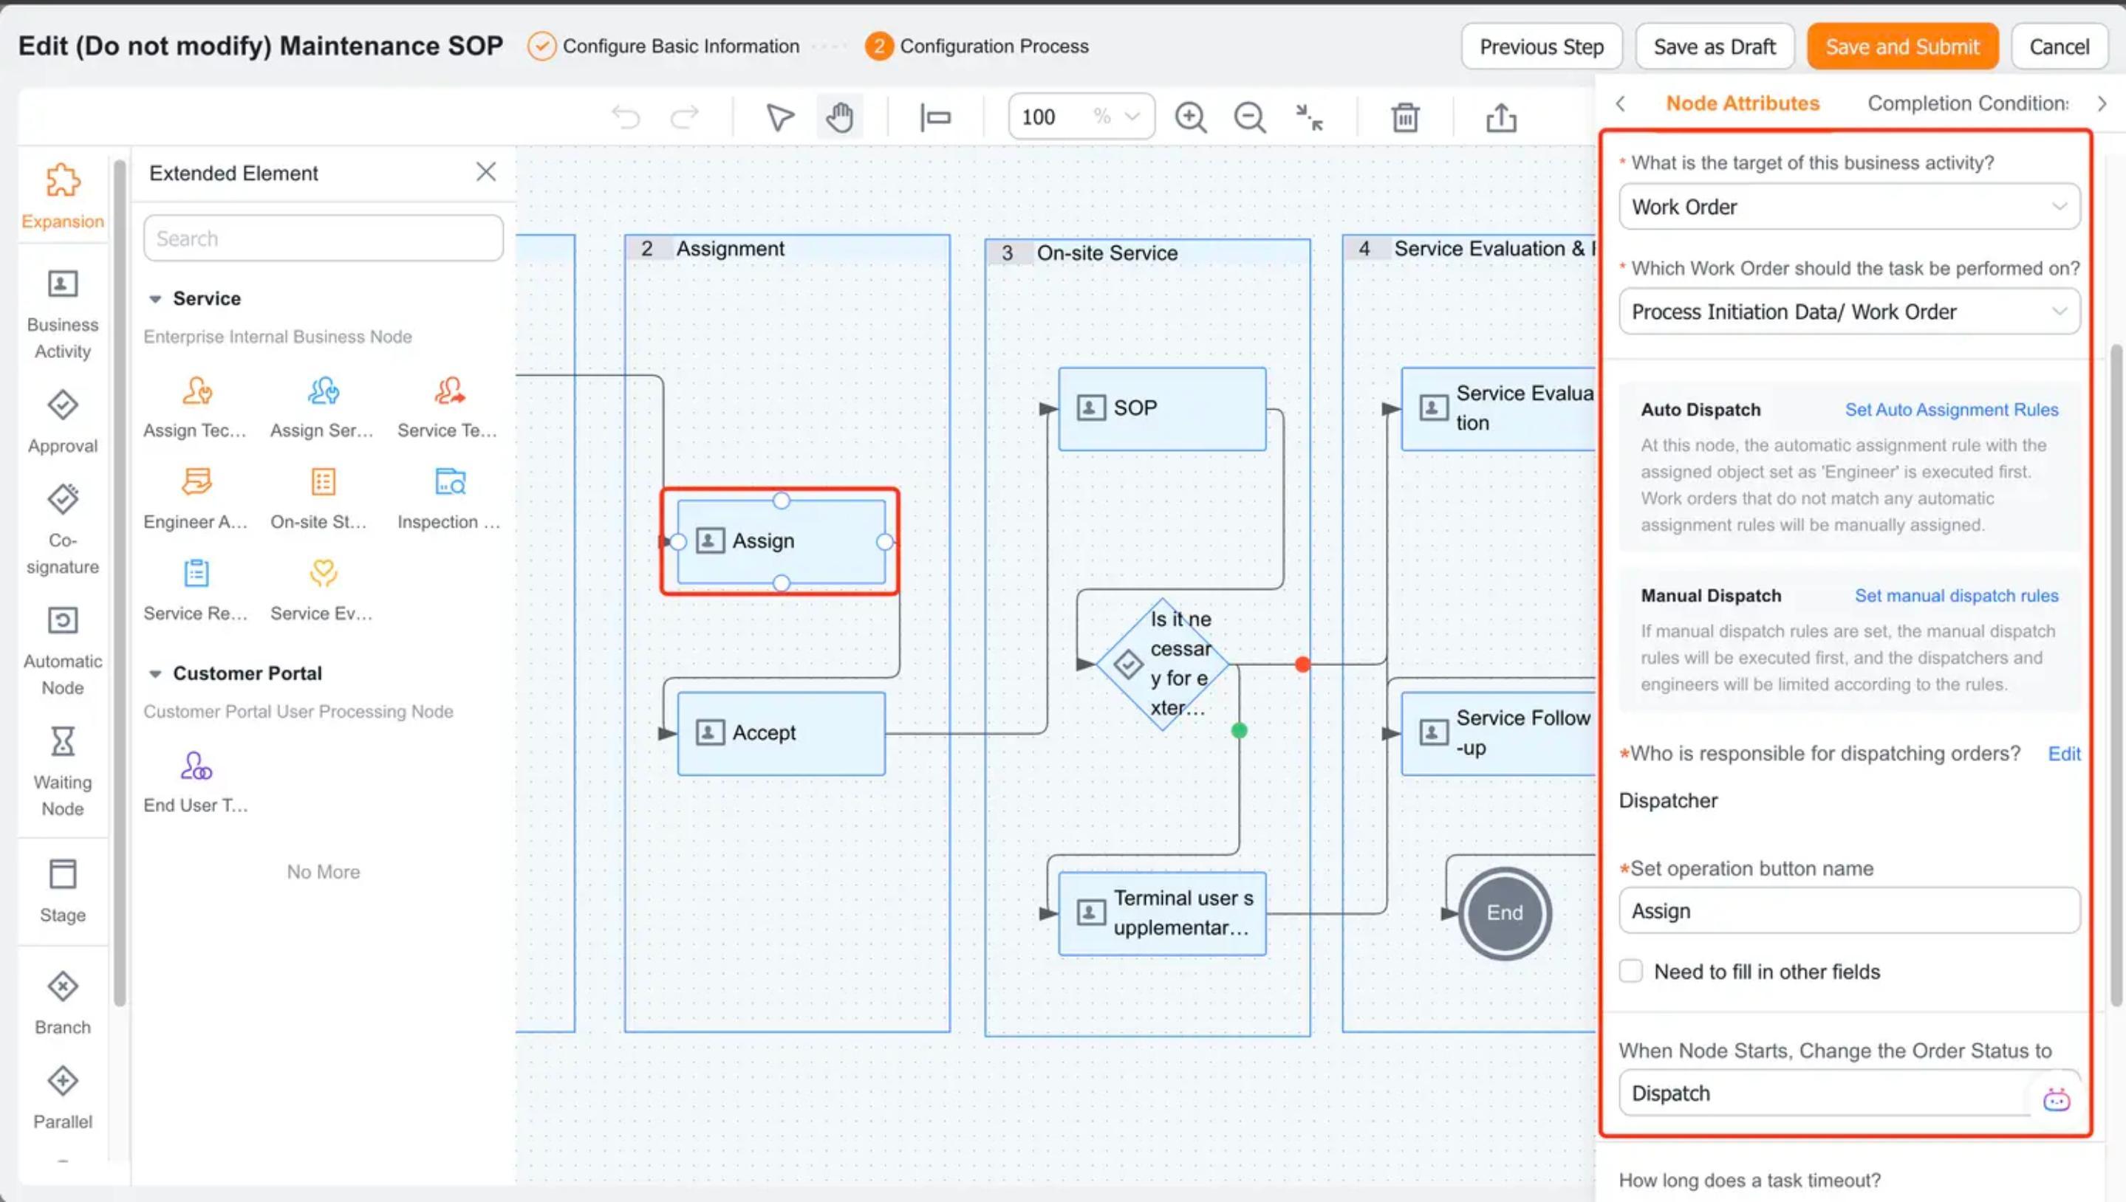Collapse the Customer Portal category

(154, 673)
